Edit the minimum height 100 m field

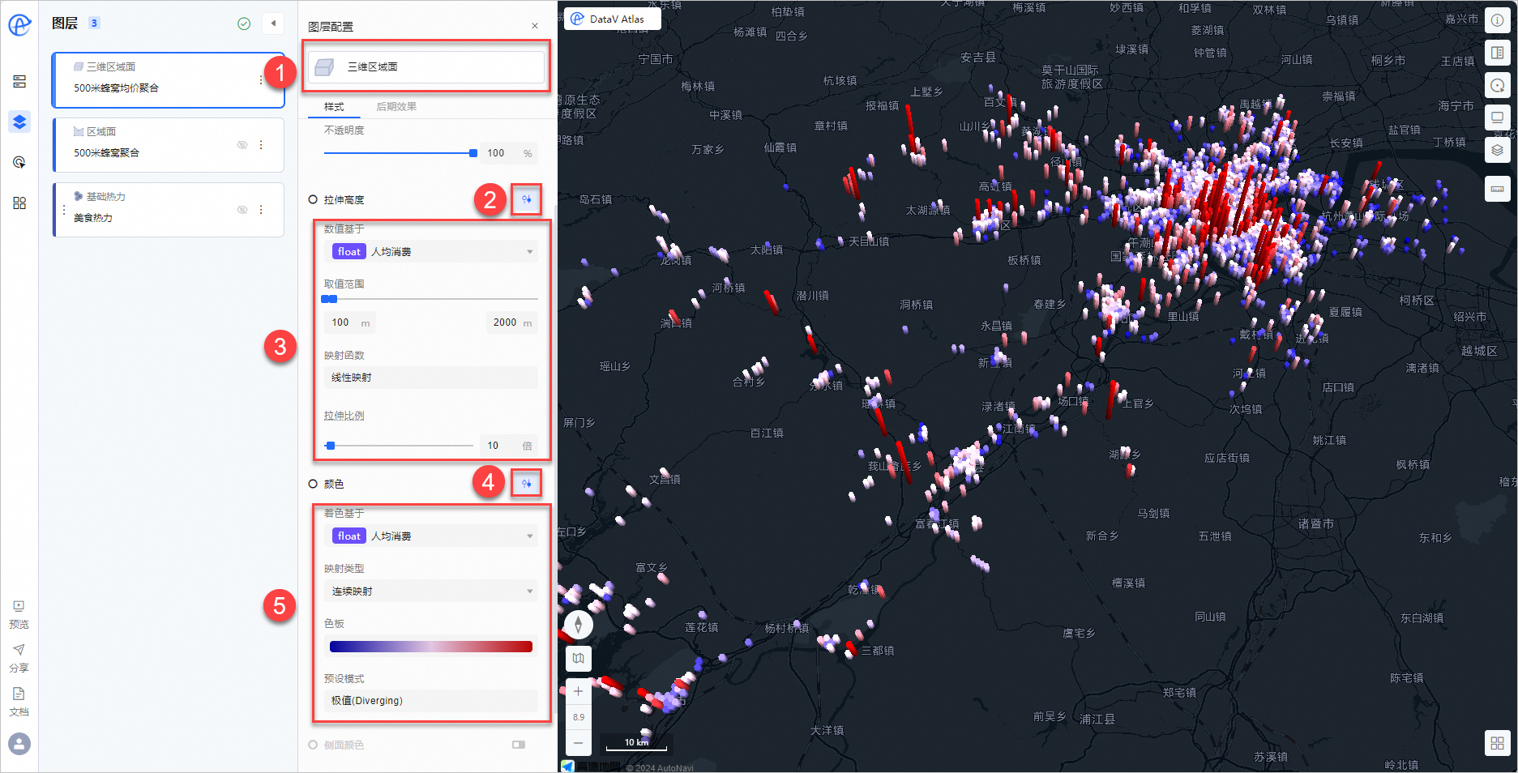350,322
